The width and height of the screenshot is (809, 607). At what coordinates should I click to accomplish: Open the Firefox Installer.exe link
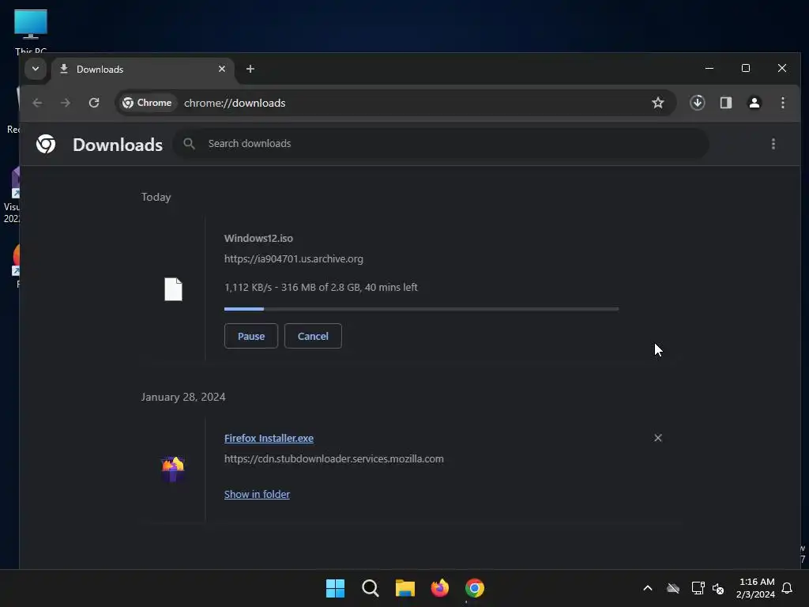pyautogui.click(x=269, y=438)
